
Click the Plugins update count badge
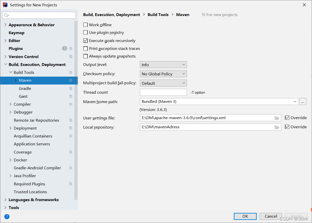pos(64,48)
